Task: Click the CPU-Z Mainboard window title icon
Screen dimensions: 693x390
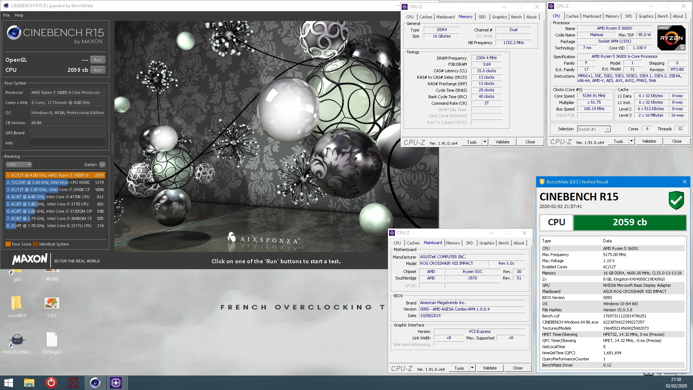Action: tap(392, 233)
